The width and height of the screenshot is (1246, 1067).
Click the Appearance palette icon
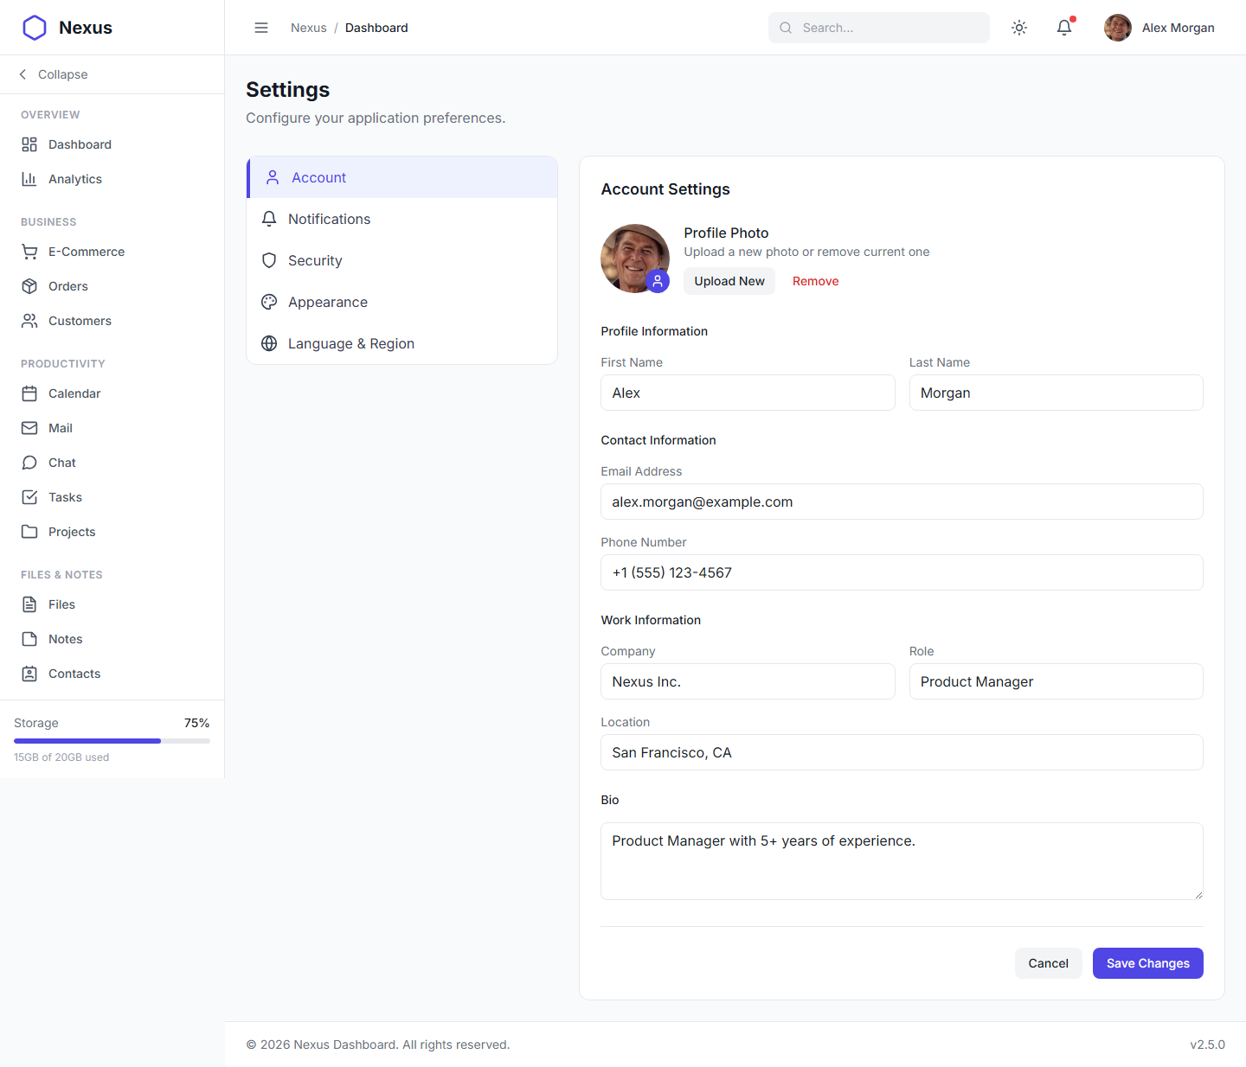click(x=269, y=302)
